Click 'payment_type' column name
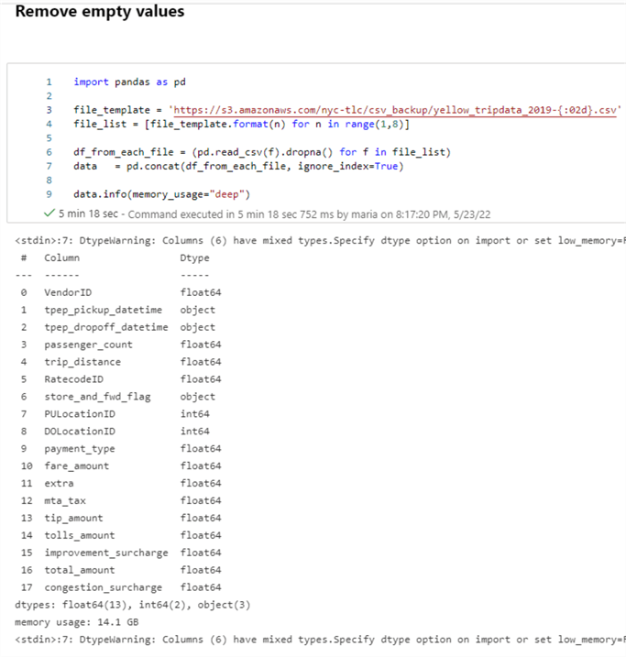The image size is (626, 657). pyautogui.click(x=80, y=449)
